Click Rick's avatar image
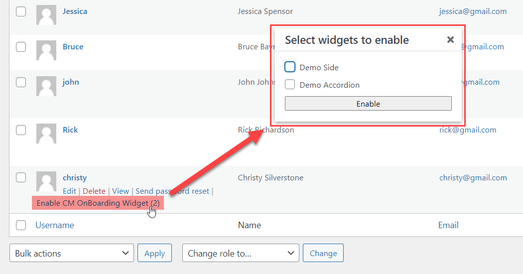 46,134
